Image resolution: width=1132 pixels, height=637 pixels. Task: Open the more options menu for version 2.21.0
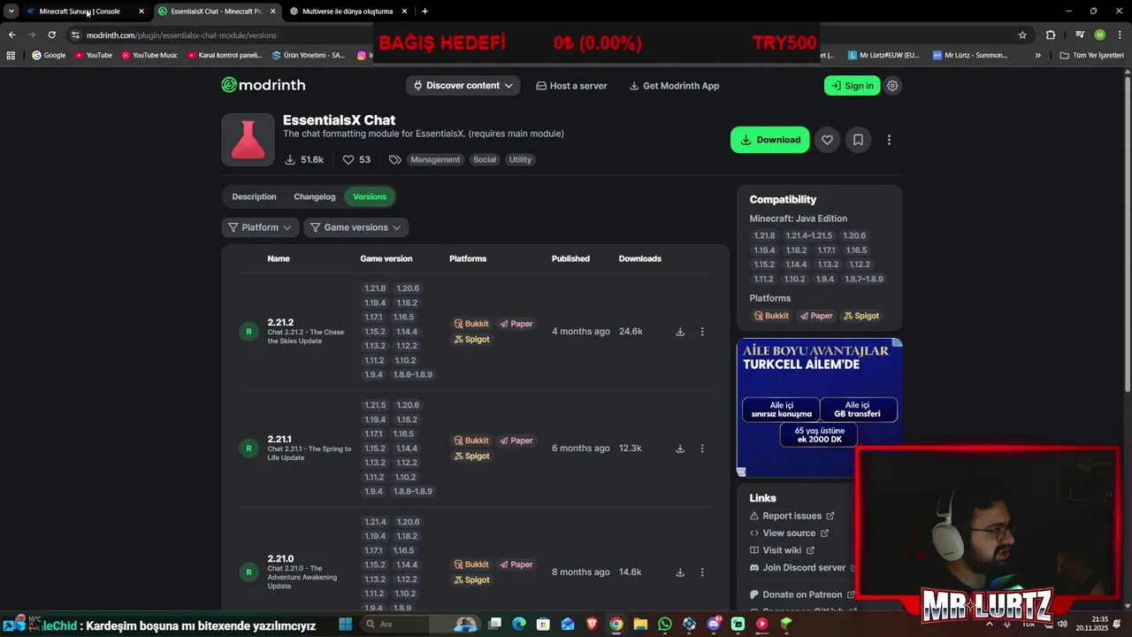click(x=702, y=572)
